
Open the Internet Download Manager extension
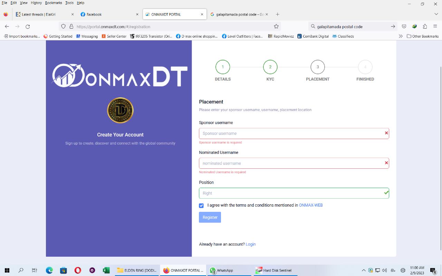point(414,27)
